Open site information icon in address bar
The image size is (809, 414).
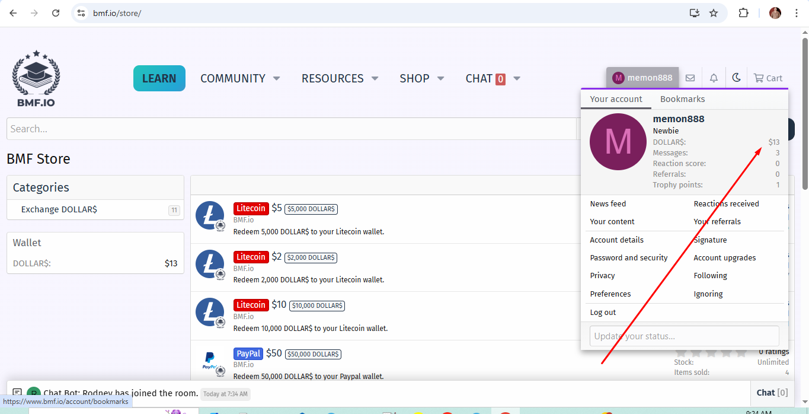[x=82, y=13]
